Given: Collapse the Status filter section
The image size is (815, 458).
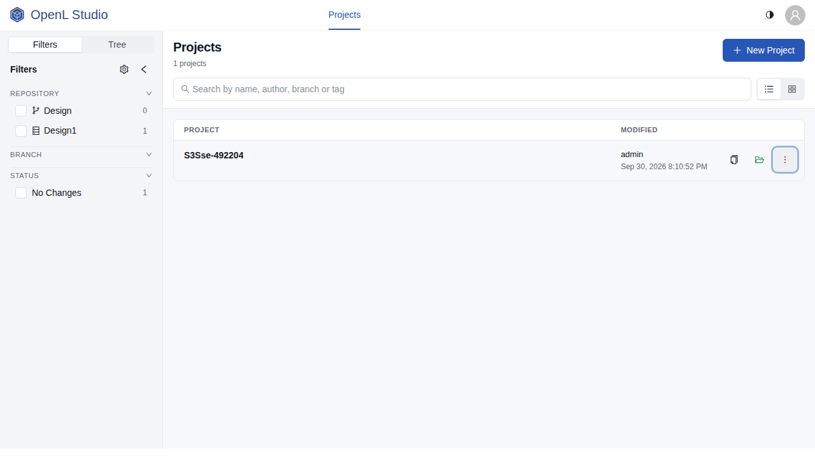Looking at the screenshot, I should point(149,176).
